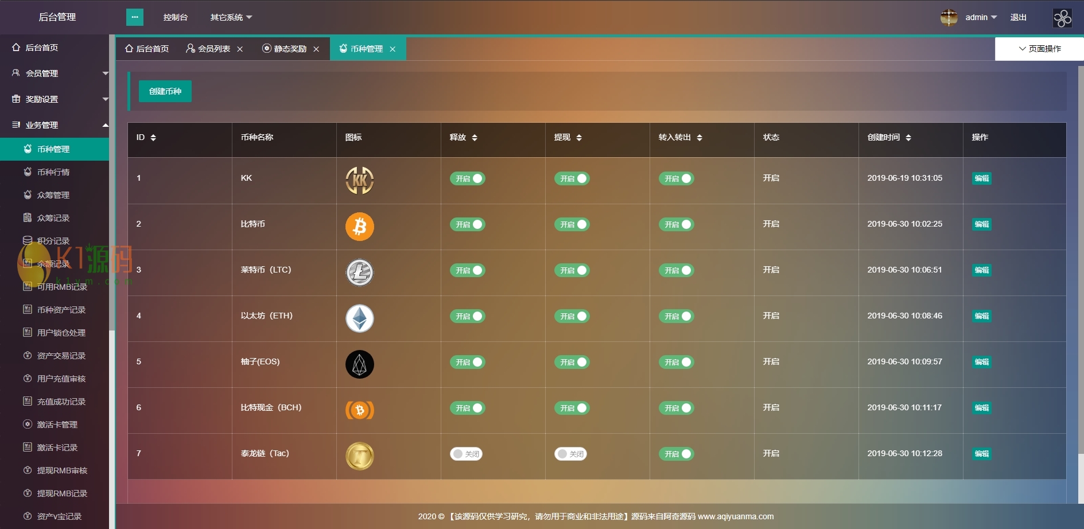Click the 后台管理 logo title

[57, 17]
